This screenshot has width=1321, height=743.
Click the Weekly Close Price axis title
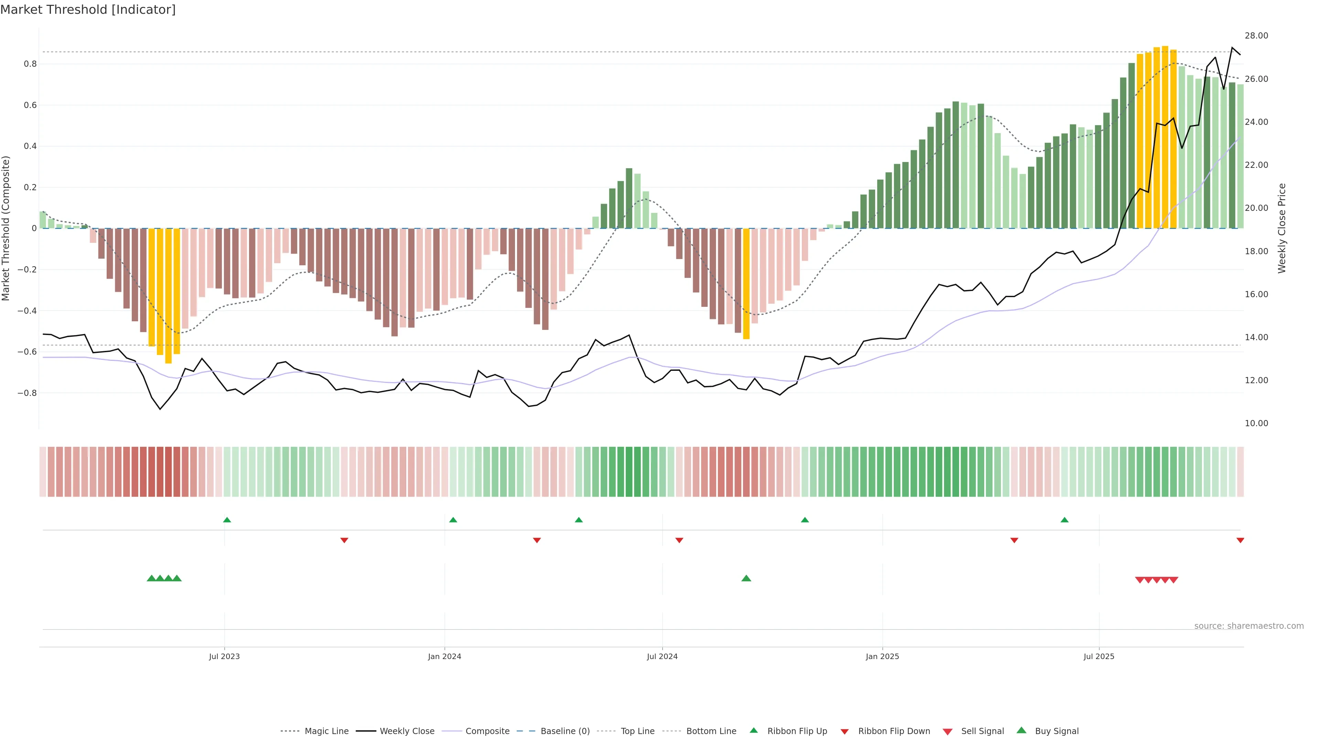point(1282,228)
